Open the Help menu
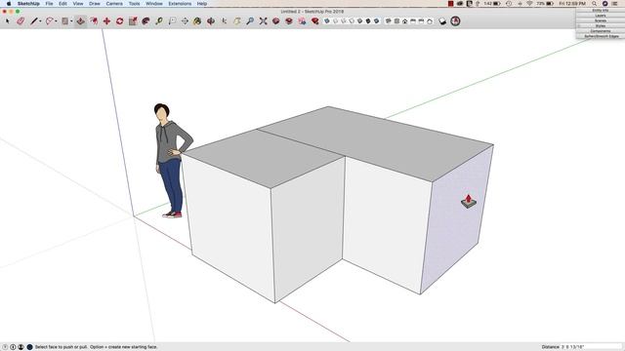This screenshot has width=625, height=351. tap(202, 4)
